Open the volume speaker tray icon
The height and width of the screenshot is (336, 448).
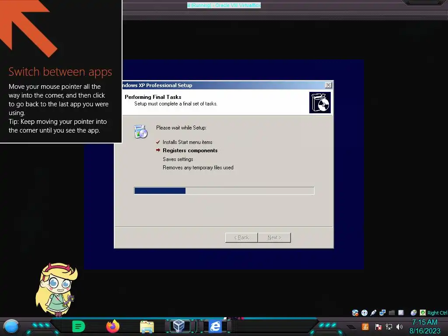pos(399,326)
